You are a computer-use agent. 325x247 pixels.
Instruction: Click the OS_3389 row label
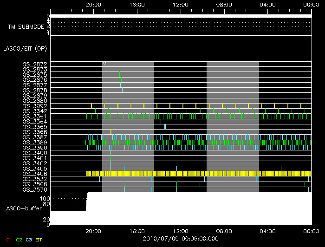(35, 143)
